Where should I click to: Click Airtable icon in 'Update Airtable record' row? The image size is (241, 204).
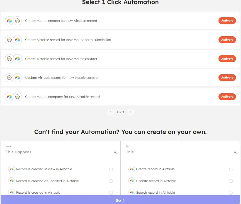click(18, 78)
